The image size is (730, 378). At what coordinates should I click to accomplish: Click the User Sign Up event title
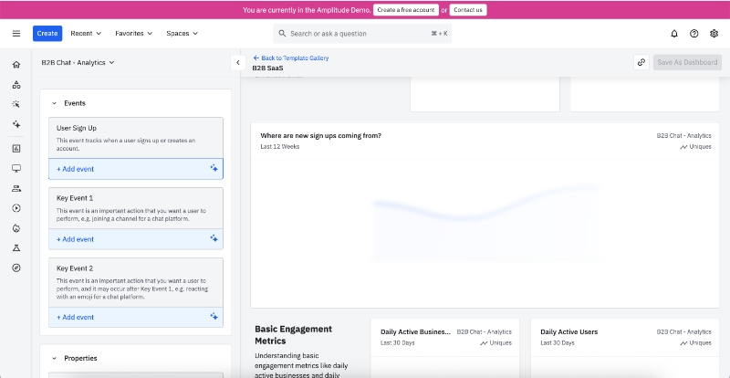77,128
